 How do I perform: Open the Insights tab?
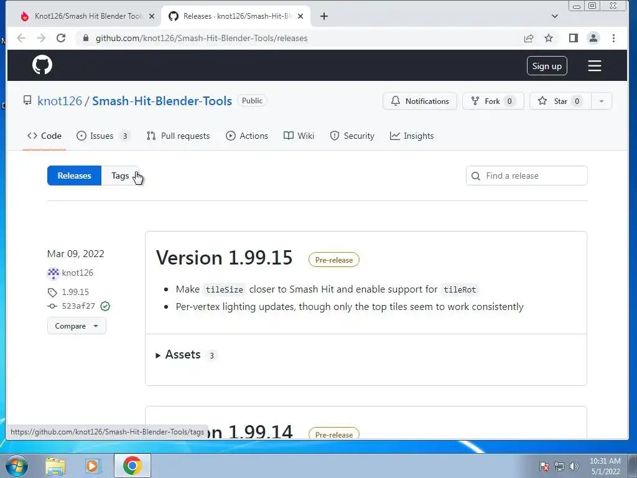click(x=412, y=136)
